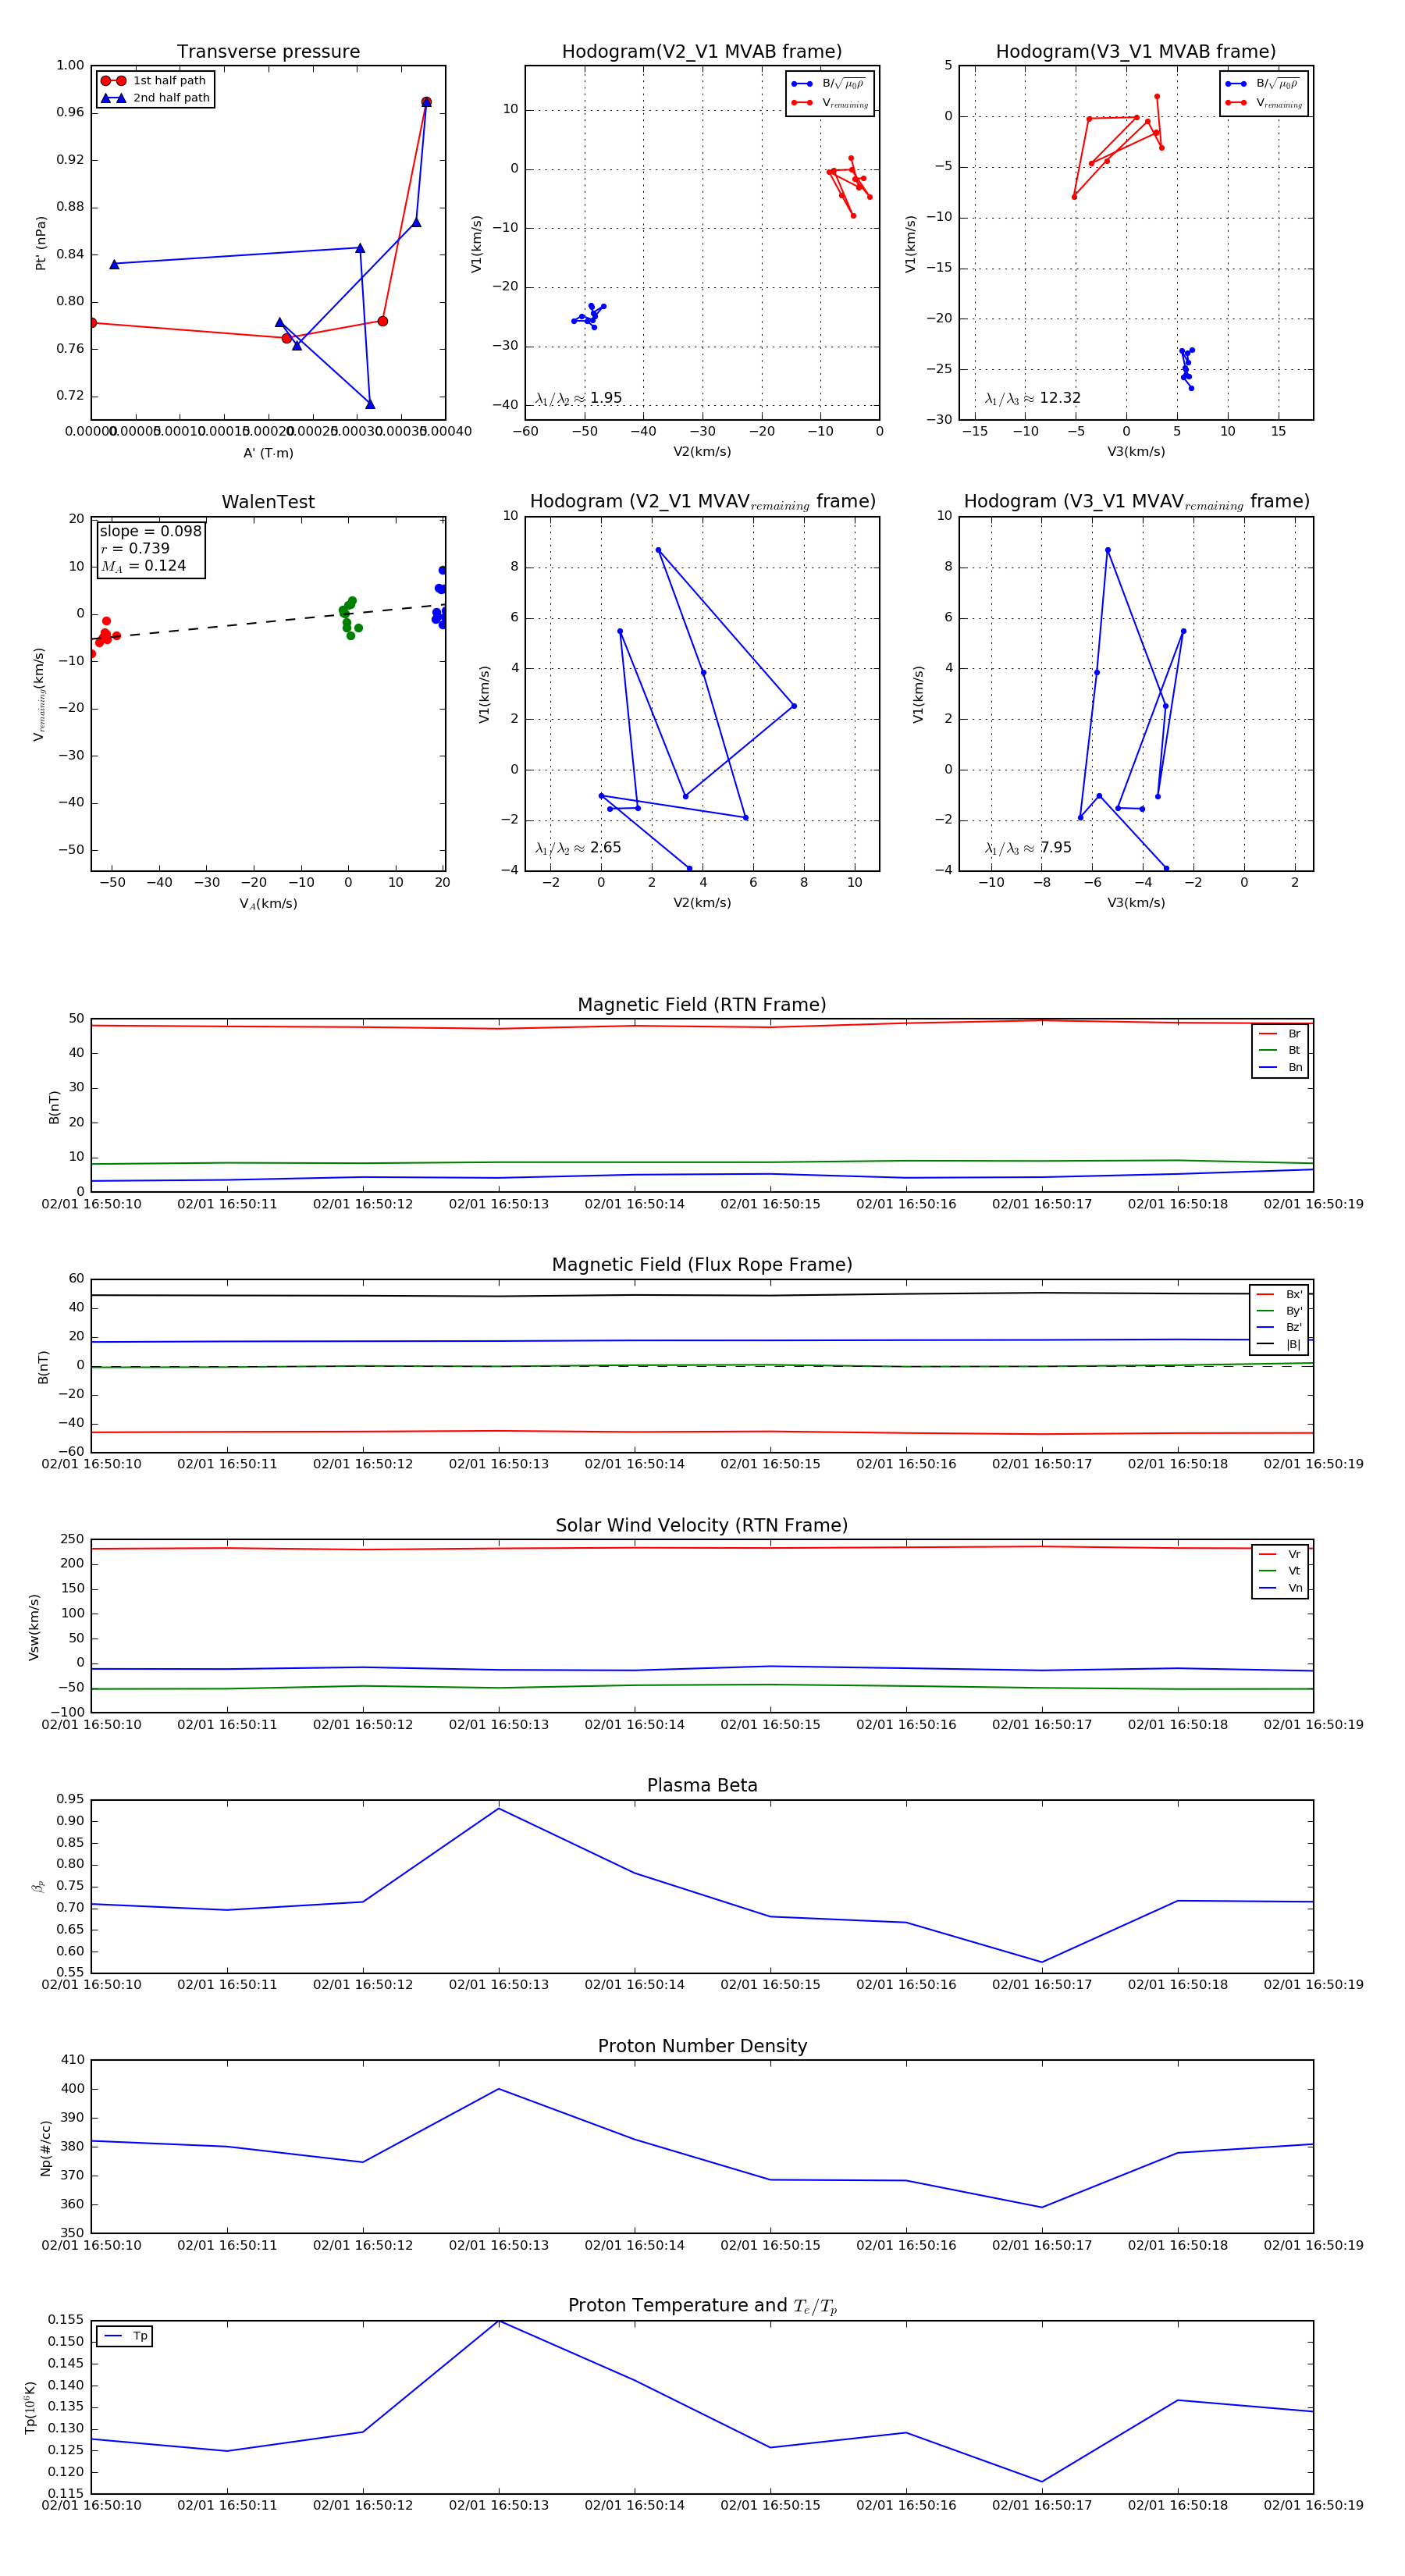
Task: Click the "Transverse pressure" plot title
Action: click(268, 52)
